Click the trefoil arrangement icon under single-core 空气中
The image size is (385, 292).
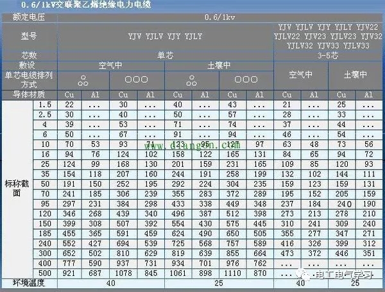pyautogui.click(x=83, y=80)
